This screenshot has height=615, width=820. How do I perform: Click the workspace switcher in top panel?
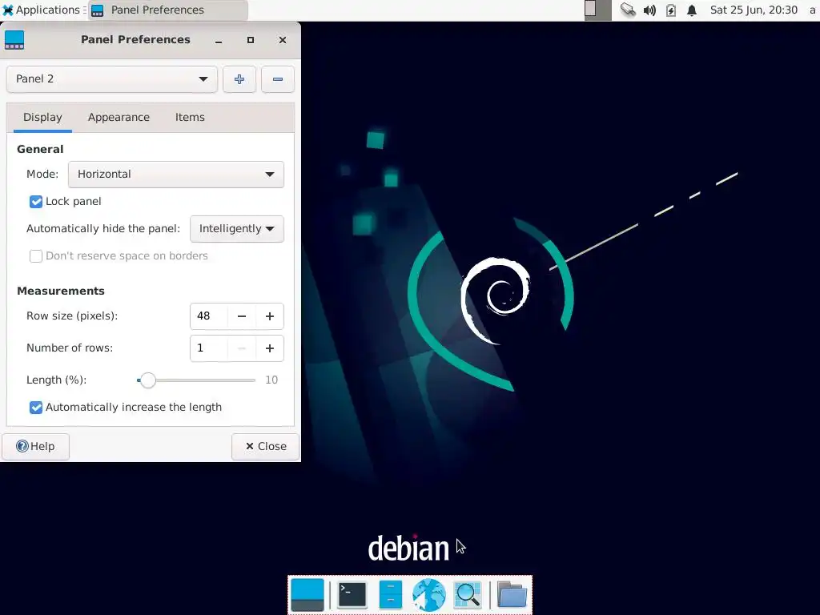pyautogui.click(x=597, y=10)
